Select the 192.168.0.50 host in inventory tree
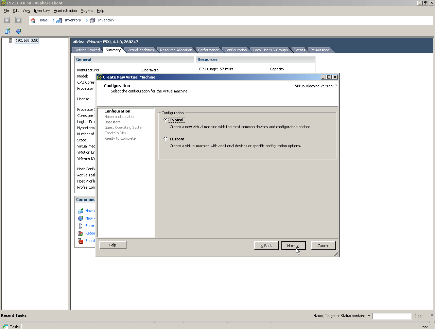This screenshot has width=435, height=329. pos(27,40)
